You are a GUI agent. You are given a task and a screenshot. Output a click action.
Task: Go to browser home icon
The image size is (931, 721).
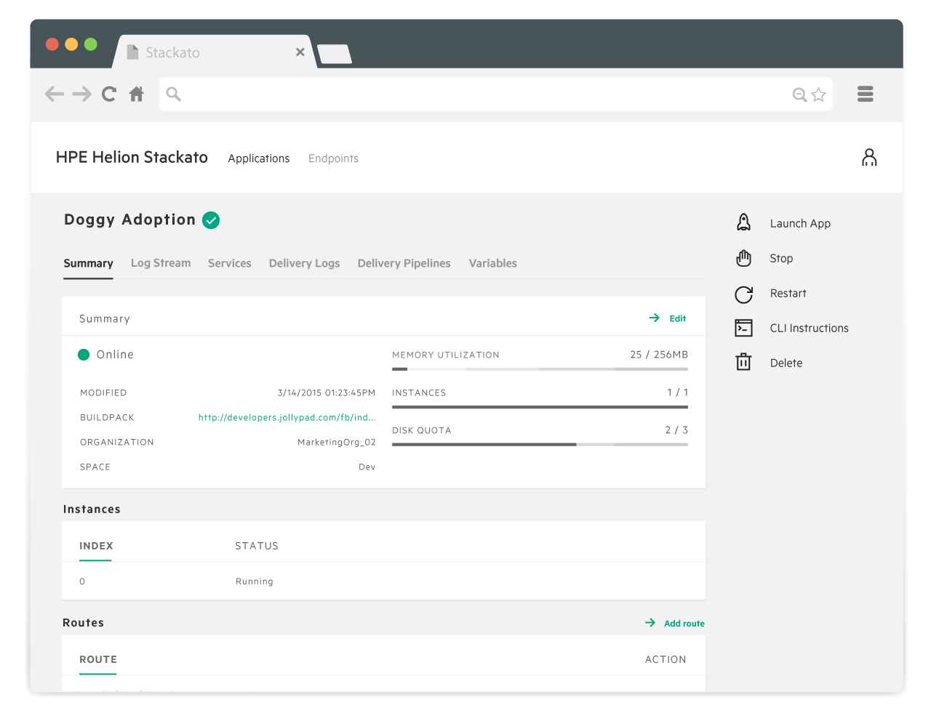(137, 94)
